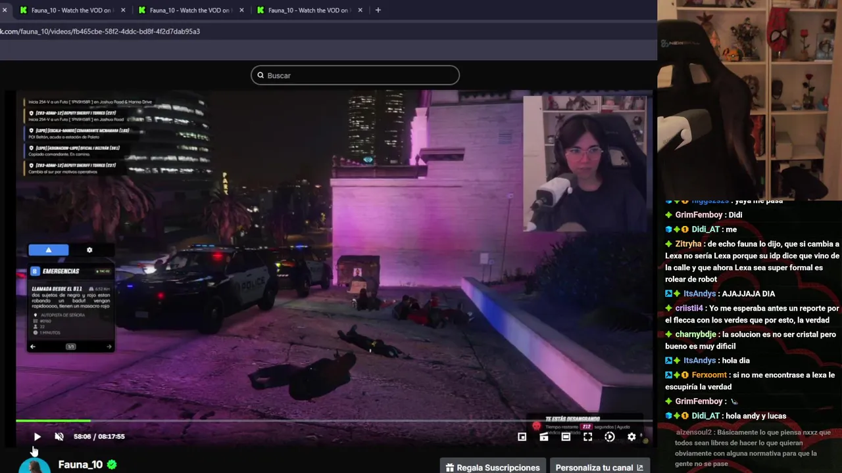The image size is (842, 473).
Task: Click the streamer webcam inside the video
Action: click(584, 164)
